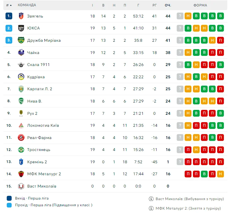Click the info icon beside Васт Миколаїв note

pyautogui.click(x=151, y=199)
